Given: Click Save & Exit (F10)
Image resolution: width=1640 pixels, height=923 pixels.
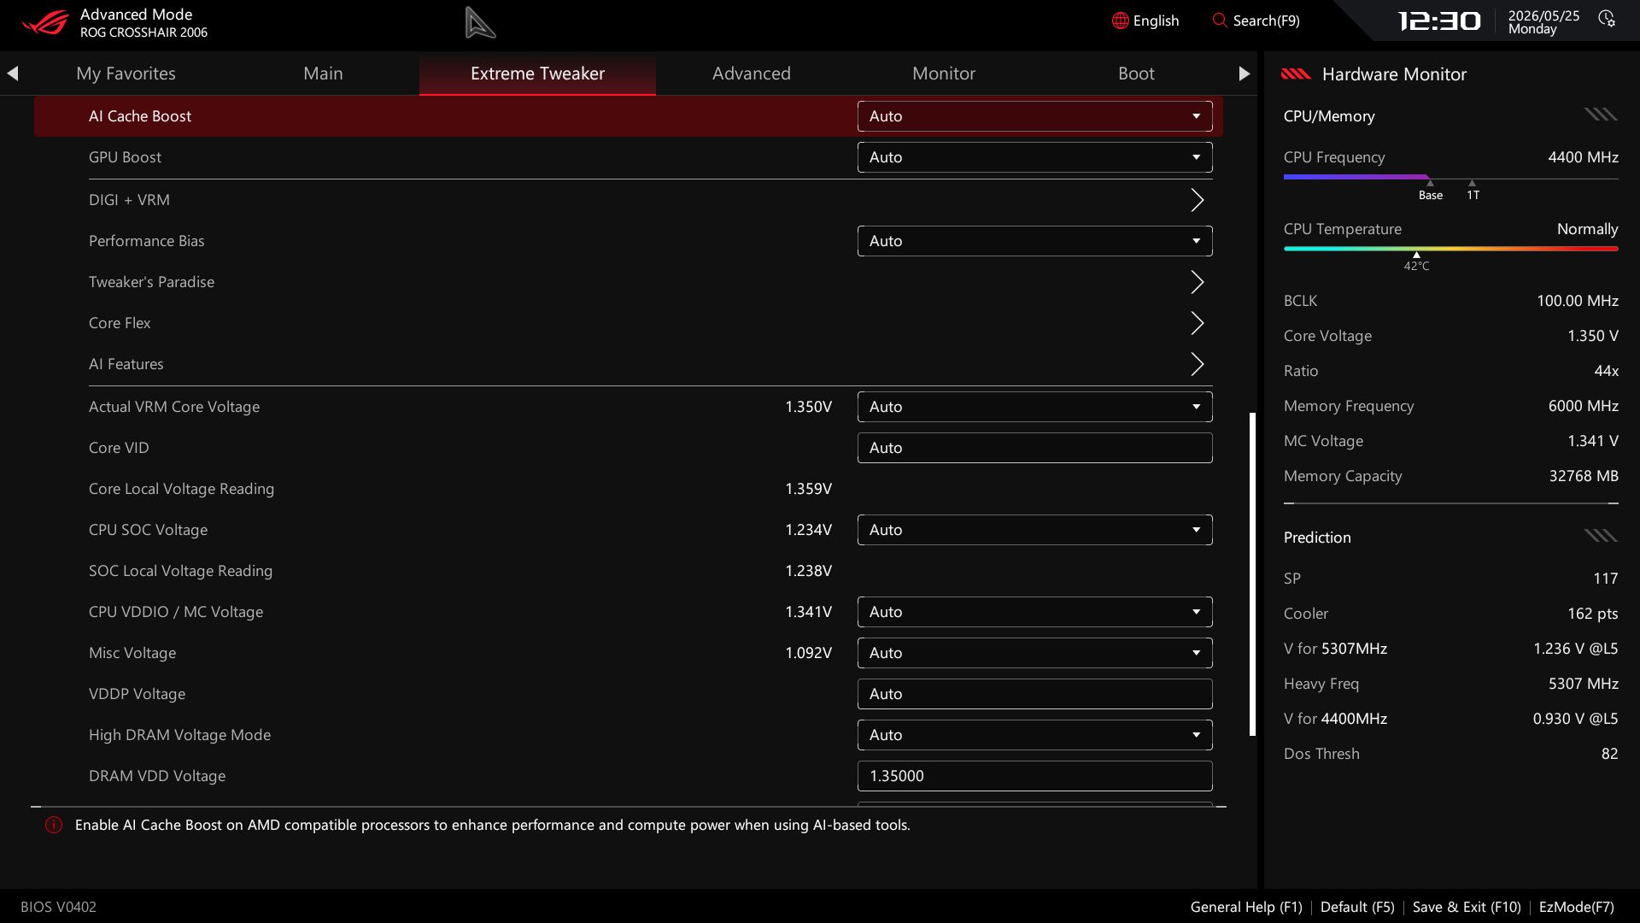Looking at the screenshot, I should (x=1467, y=907).
